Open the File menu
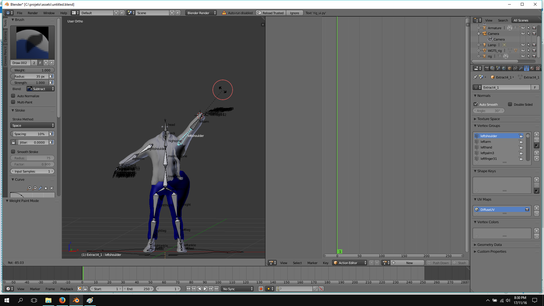 tap(20, 13)
